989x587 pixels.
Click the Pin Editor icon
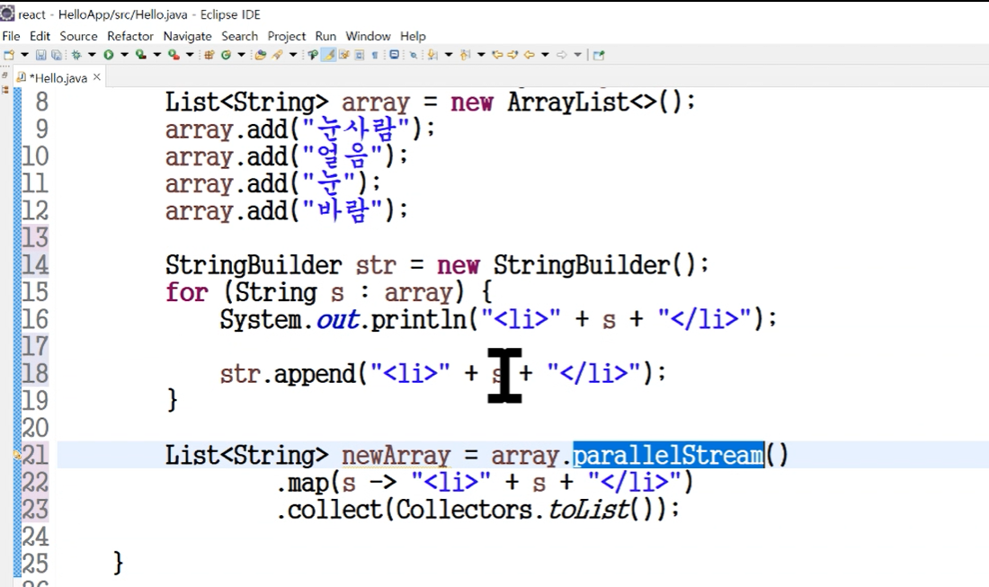coord(599,55)
